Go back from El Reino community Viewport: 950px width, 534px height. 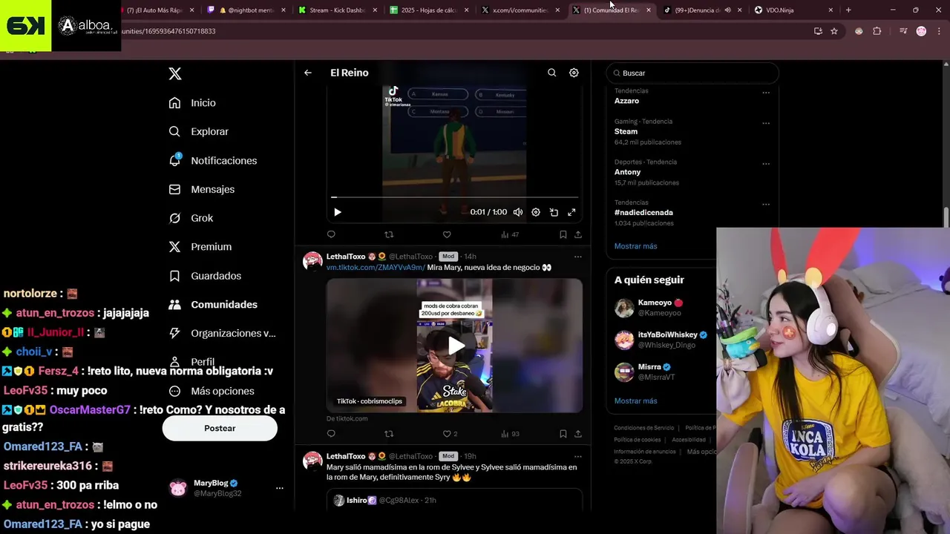pos(308,73)
